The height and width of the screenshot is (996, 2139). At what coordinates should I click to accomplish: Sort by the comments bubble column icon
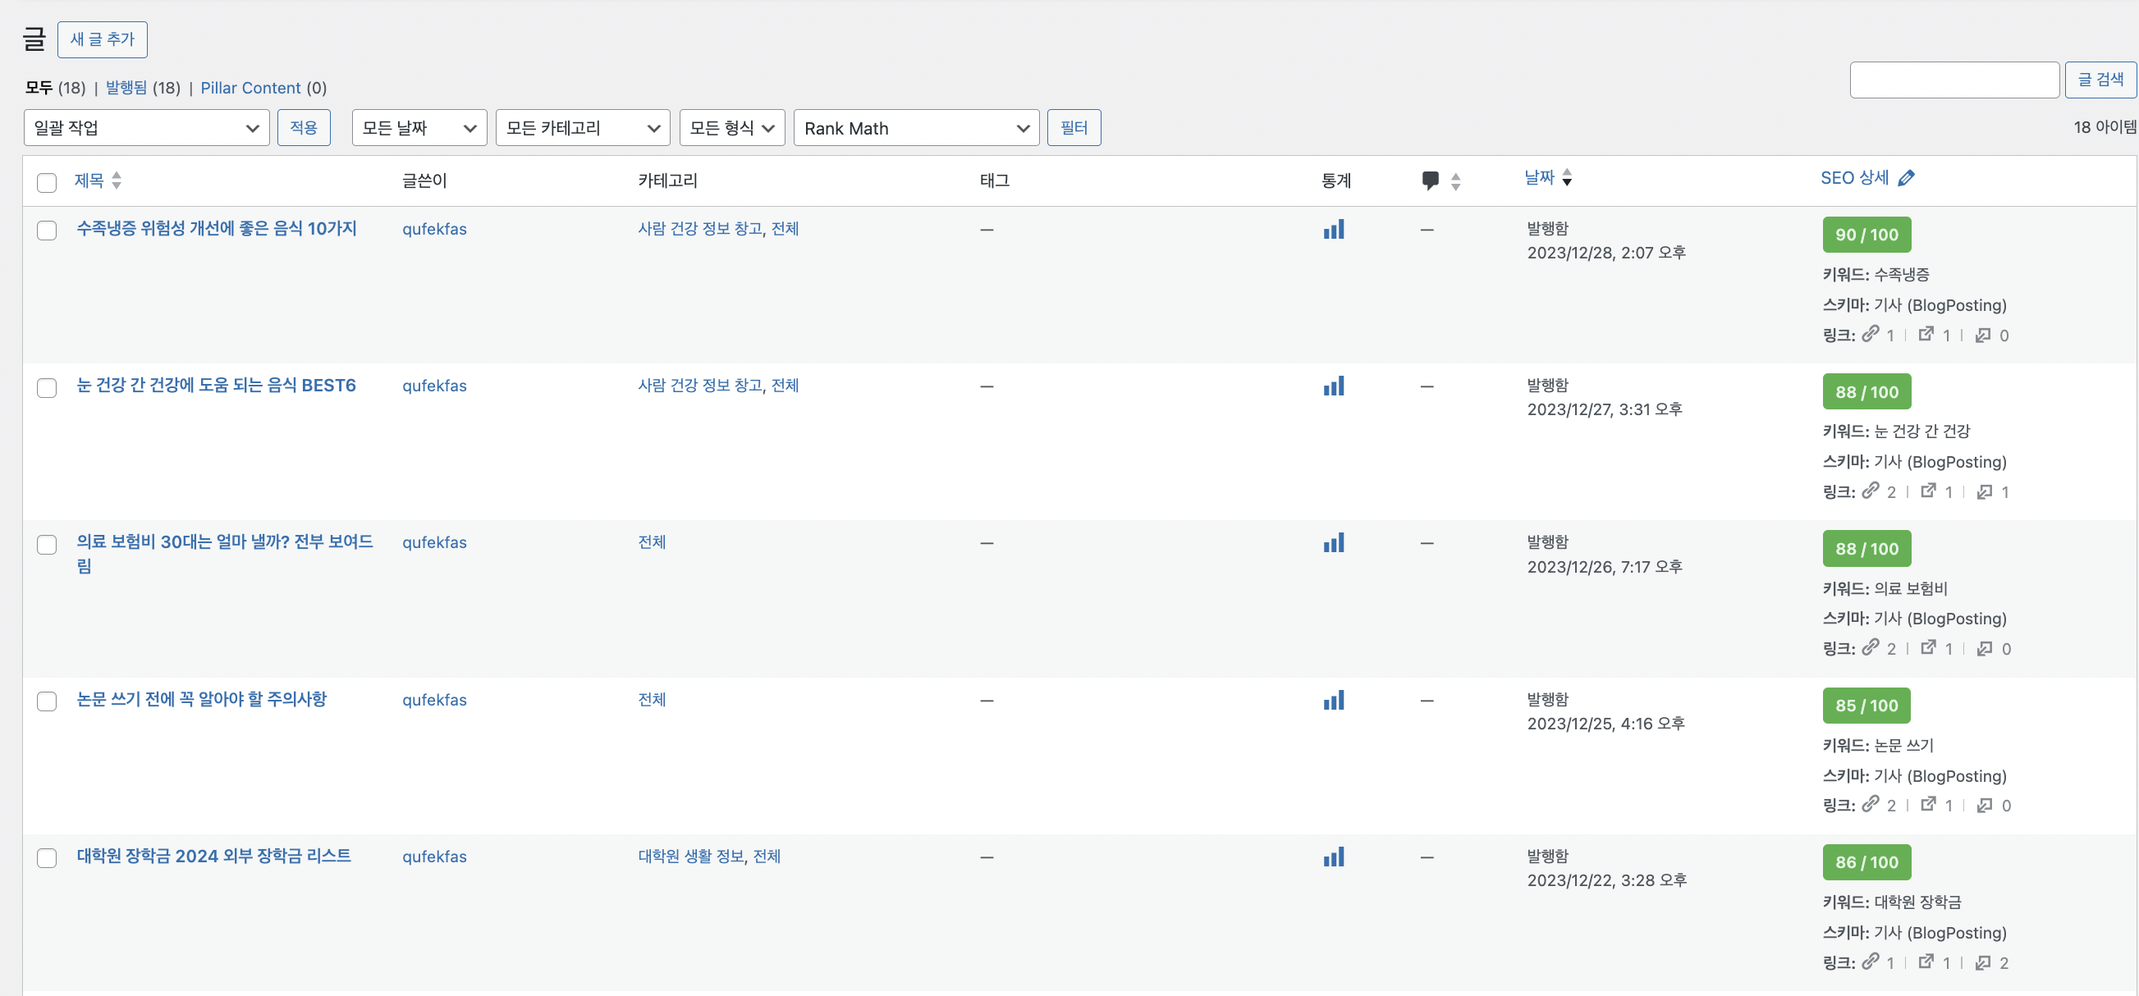[x=1430, y=180]
